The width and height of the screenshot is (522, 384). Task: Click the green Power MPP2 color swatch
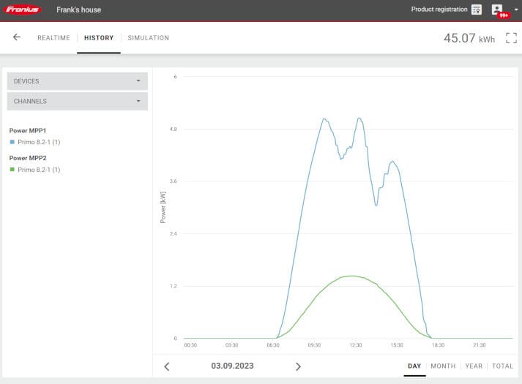tap(12, 170)
